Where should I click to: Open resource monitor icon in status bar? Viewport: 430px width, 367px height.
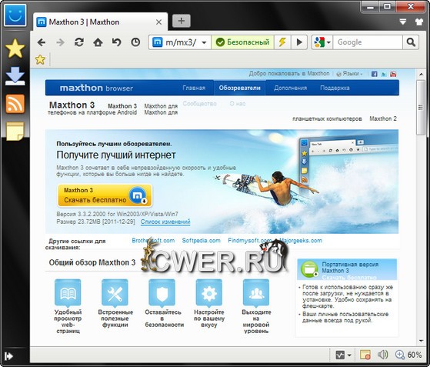pyautogui.click(x=340, y=355)
